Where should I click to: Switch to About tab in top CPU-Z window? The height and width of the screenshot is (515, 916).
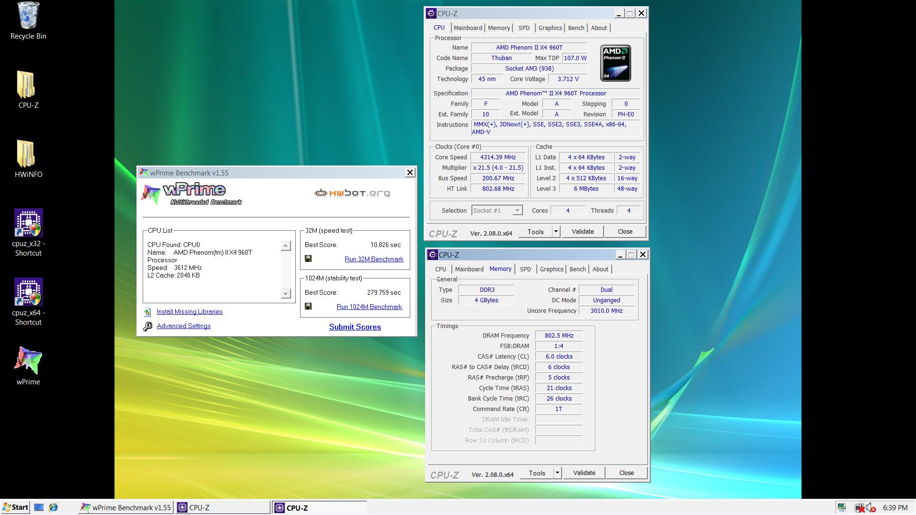point(599,28)
